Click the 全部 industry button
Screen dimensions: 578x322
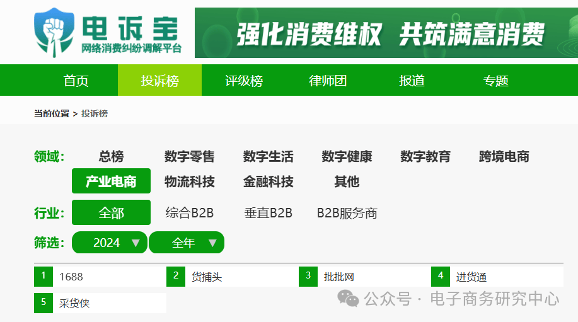click(x=111, y=212)
